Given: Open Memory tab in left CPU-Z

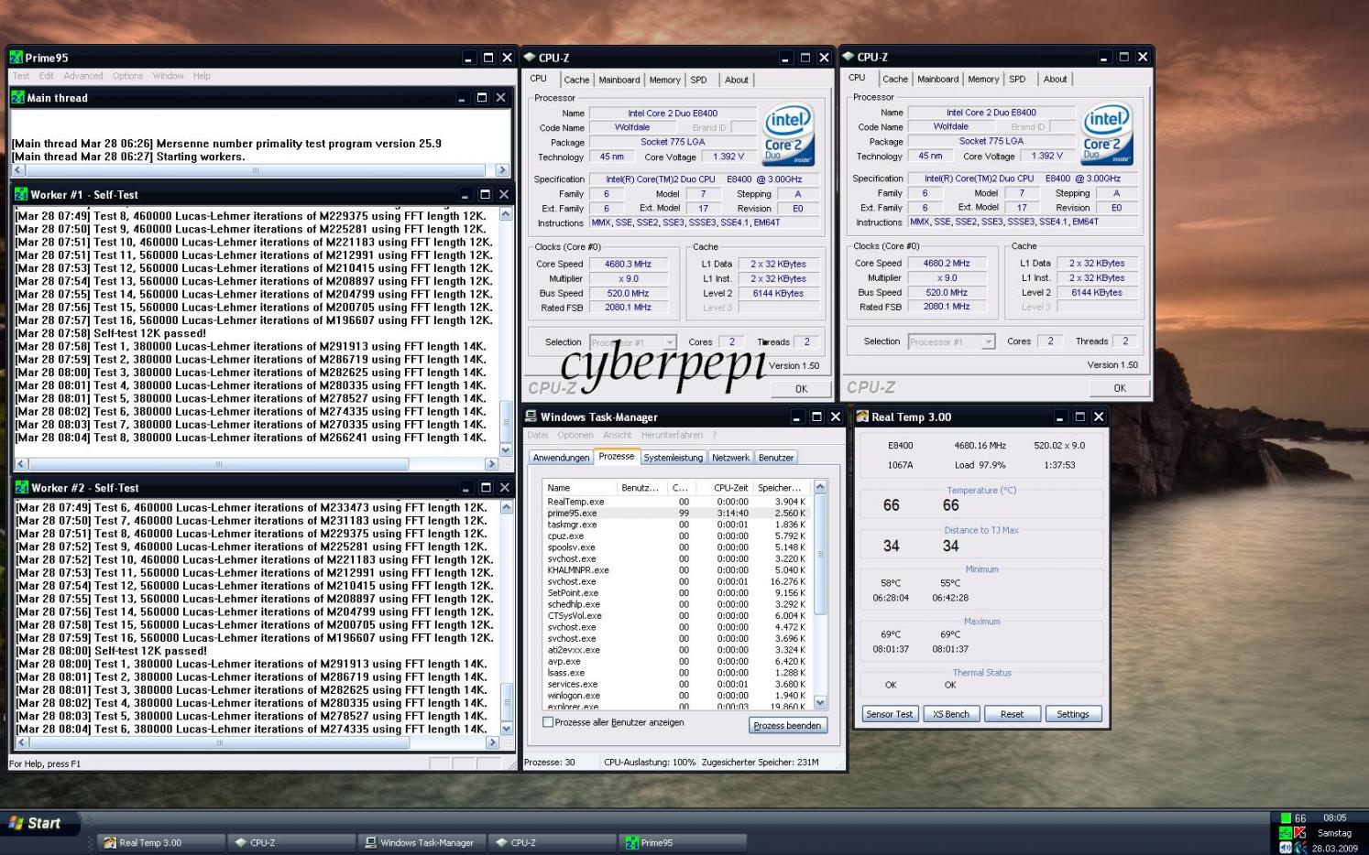Looking at the screenshot, I should click(665, 81).
